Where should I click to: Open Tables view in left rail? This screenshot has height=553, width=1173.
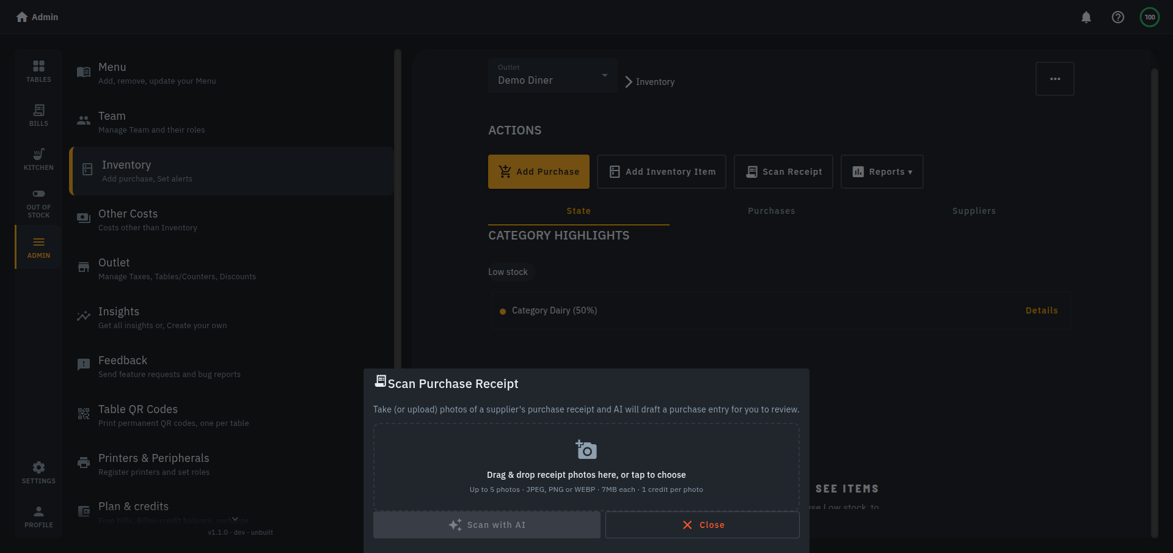(38, 71)
